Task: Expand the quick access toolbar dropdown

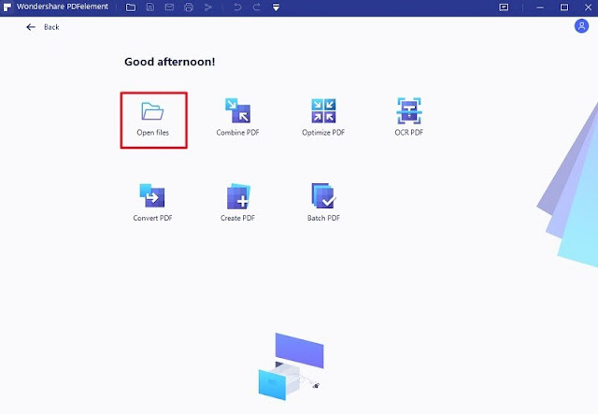Action: [276, 7]
